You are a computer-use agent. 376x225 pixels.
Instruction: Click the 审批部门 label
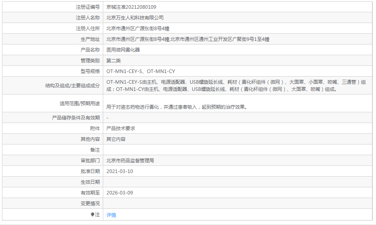[90, 161]
